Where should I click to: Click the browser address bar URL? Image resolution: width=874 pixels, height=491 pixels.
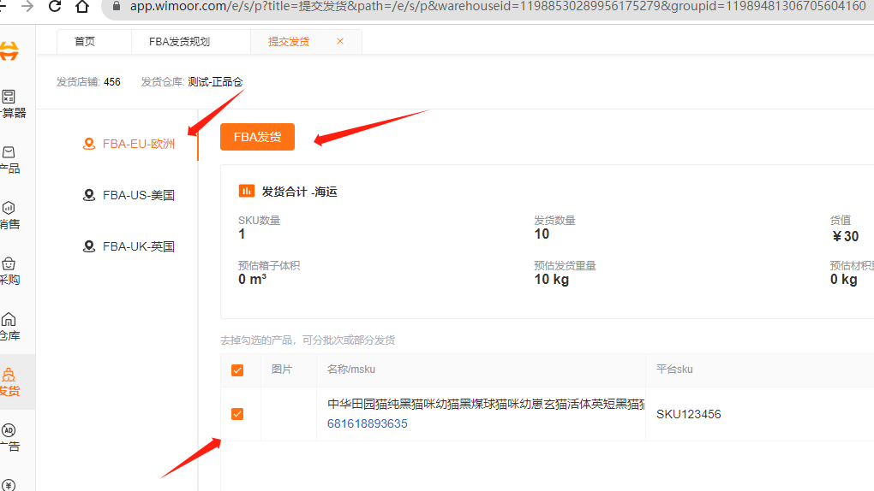(x=497, y=7)
